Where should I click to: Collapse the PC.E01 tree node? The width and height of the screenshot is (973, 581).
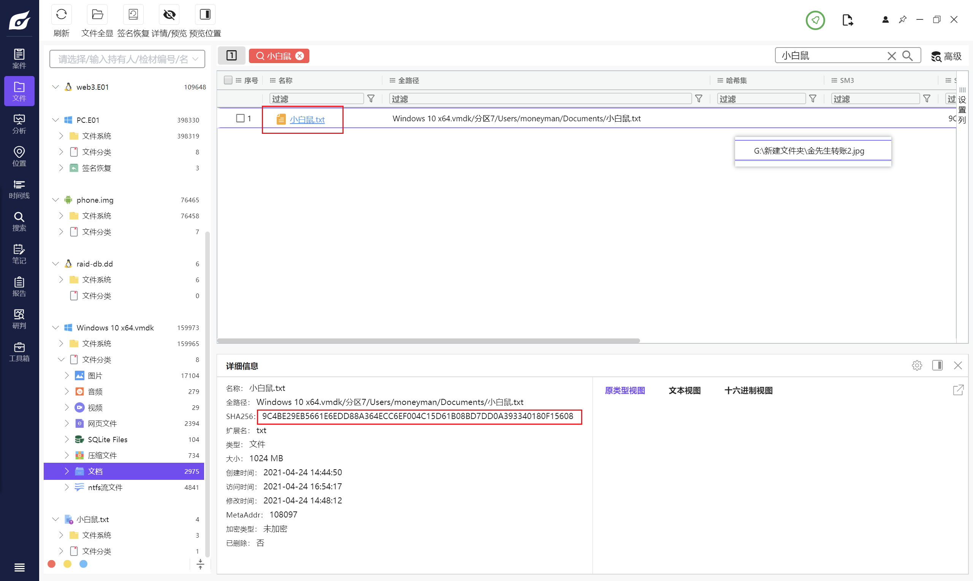(x=55, y=120)
